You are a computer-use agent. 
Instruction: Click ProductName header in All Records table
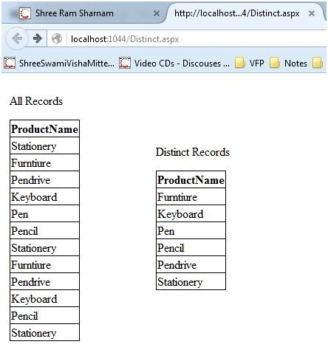pyautogui.click(x=44, y=128)
